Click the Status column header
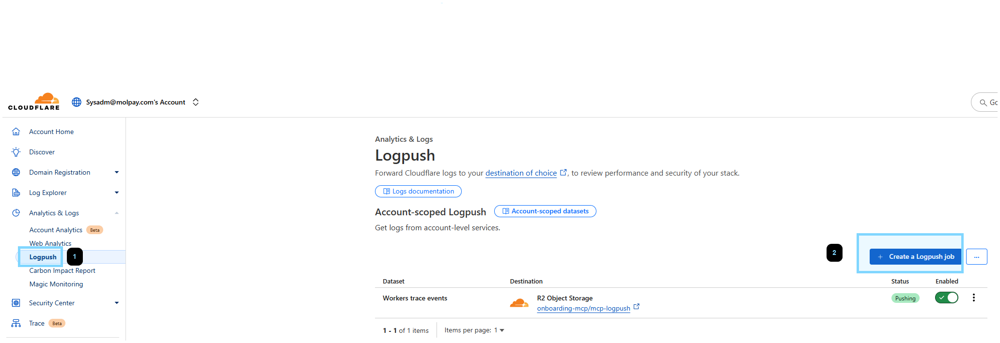Viewport: 1000px width, 343px height. 900,281
